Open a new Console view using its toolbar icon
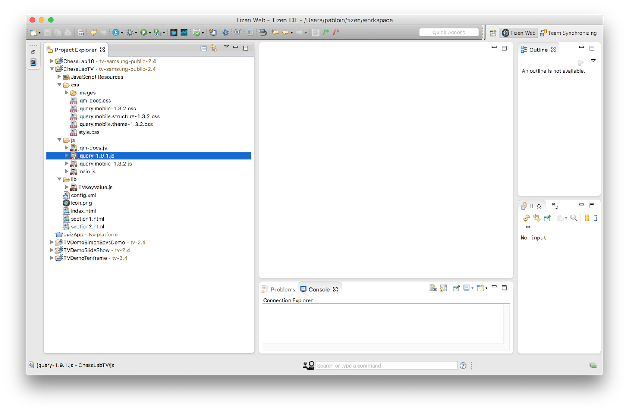The height and width of the screenshot is (412, 629). [x=480, y=288]
